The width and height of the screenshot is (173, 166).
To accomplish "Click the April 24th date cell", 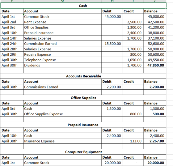I will pos(12,44).
